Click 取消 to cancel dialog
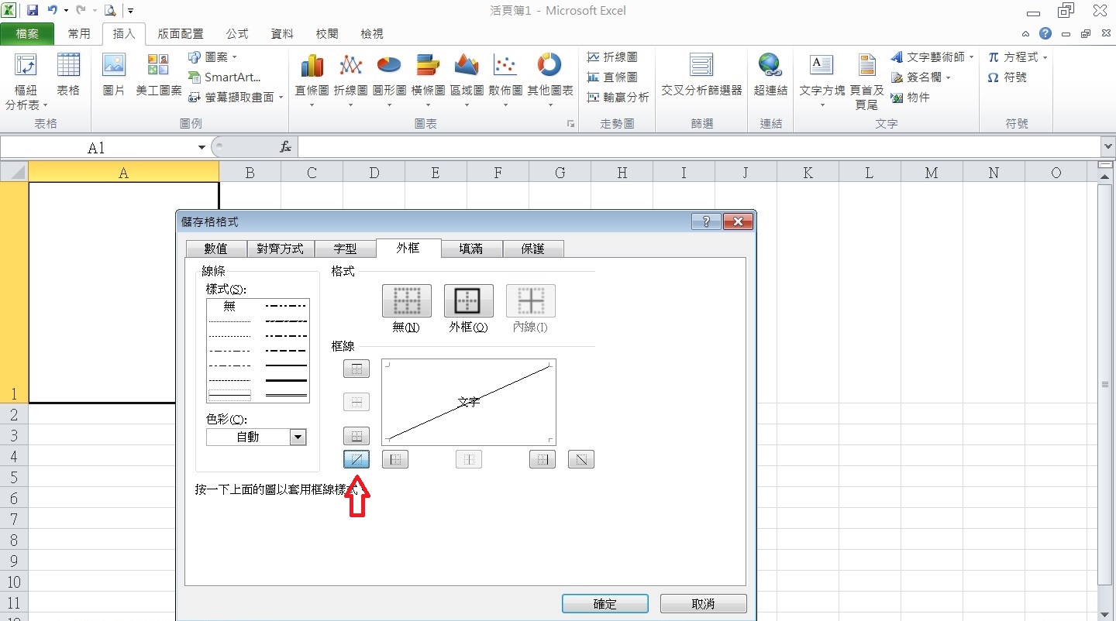 (x=704, y=604)
